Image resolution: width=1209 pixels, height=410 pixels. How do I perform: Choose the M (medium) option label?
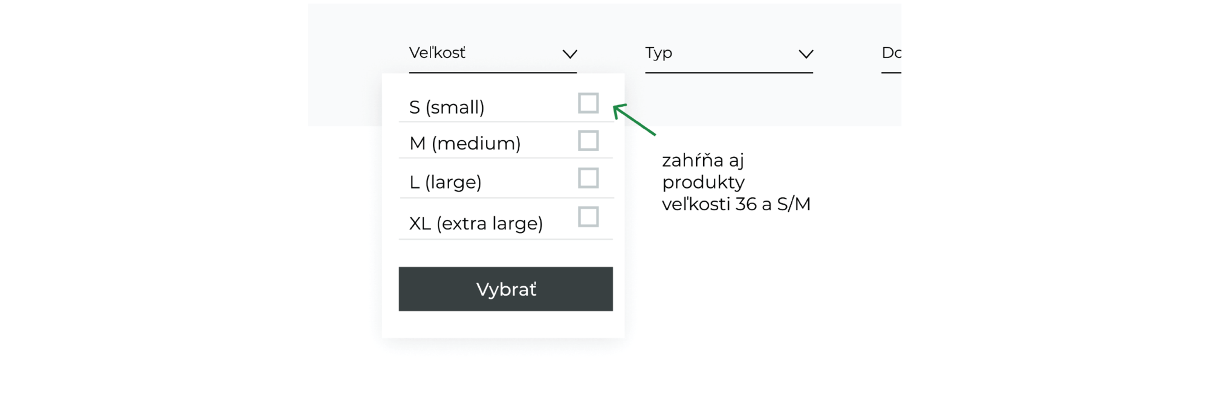tap(465, 144)
